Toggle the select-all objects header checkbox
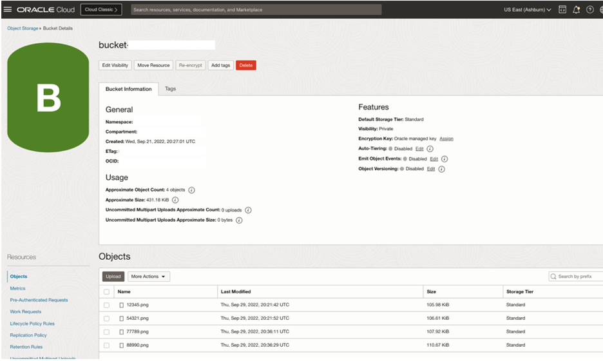The width and height of the screenshot is (603, 361). pos(106,292)
